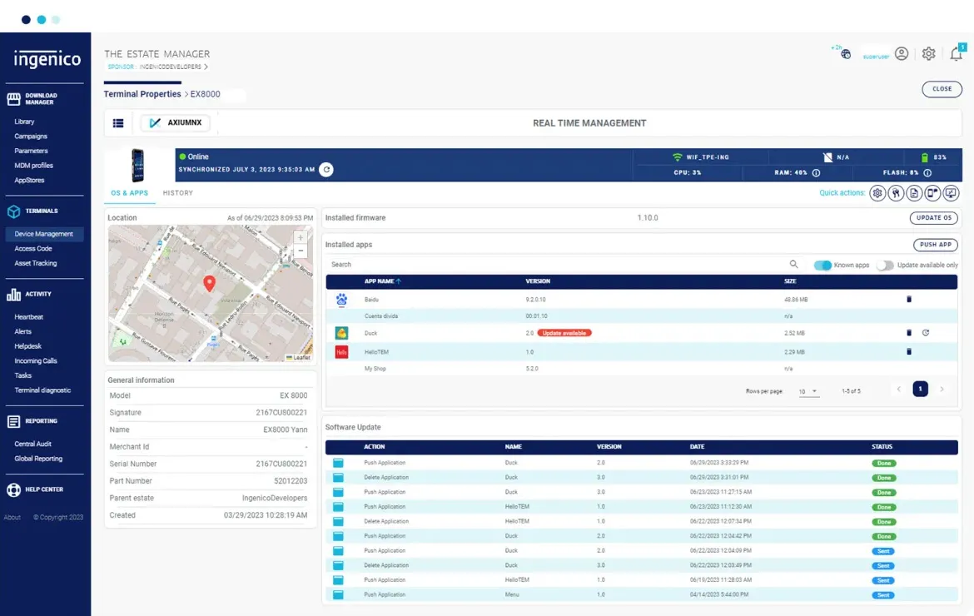The height and width of the screenshot is (616, 974).
Task: Delete the Baidu app via trash icon
Action: 909,299
